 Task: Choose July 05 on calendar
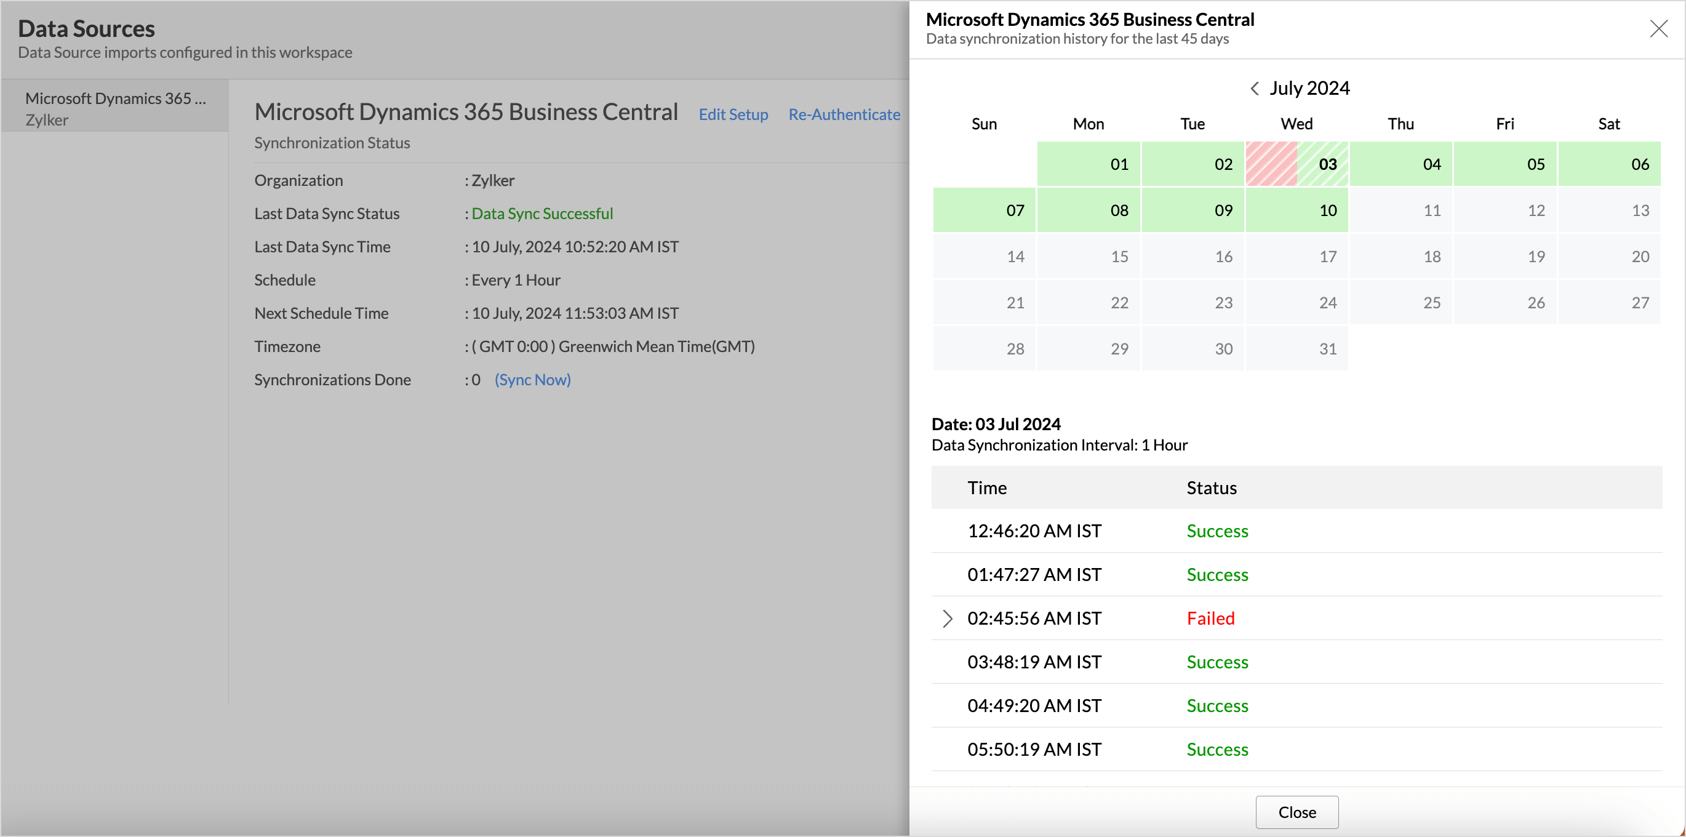pos(1504,164)
